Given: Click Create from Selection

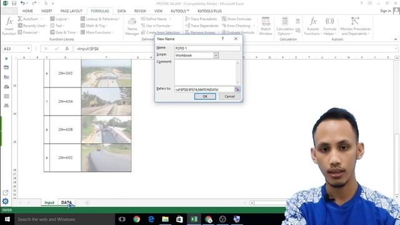Looking at the screenshot, I should (x=161, y=32).
